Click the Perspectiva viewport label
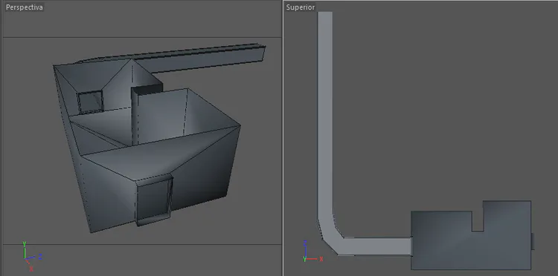558x276 pixels. (25, 7)
